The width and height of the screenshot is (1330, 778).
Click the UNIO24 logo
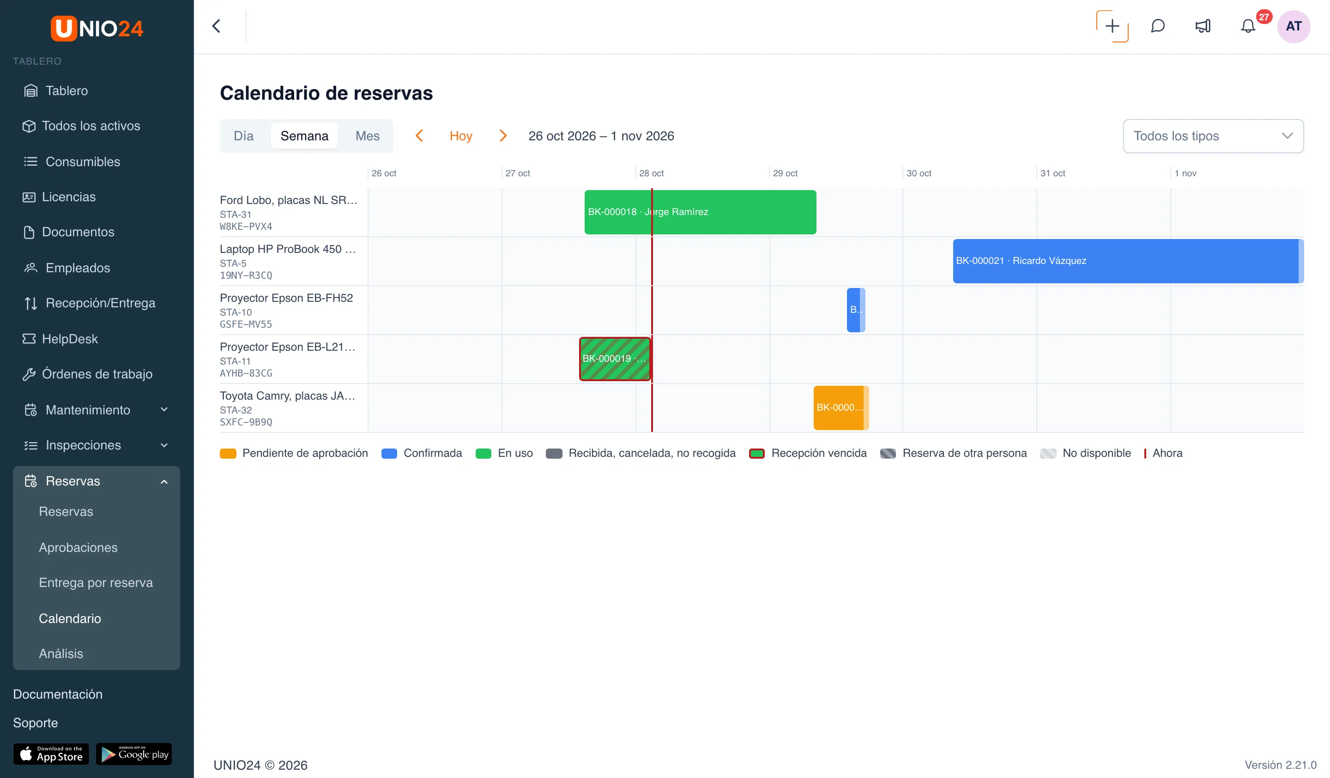pyautogui.click(x=97, y=28)
